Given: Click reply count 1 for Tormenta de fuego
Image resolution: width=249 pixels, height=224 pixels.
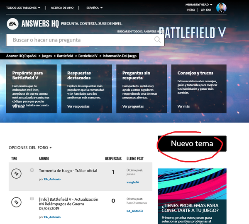Looking at the screenshot, I should [113, 172].
